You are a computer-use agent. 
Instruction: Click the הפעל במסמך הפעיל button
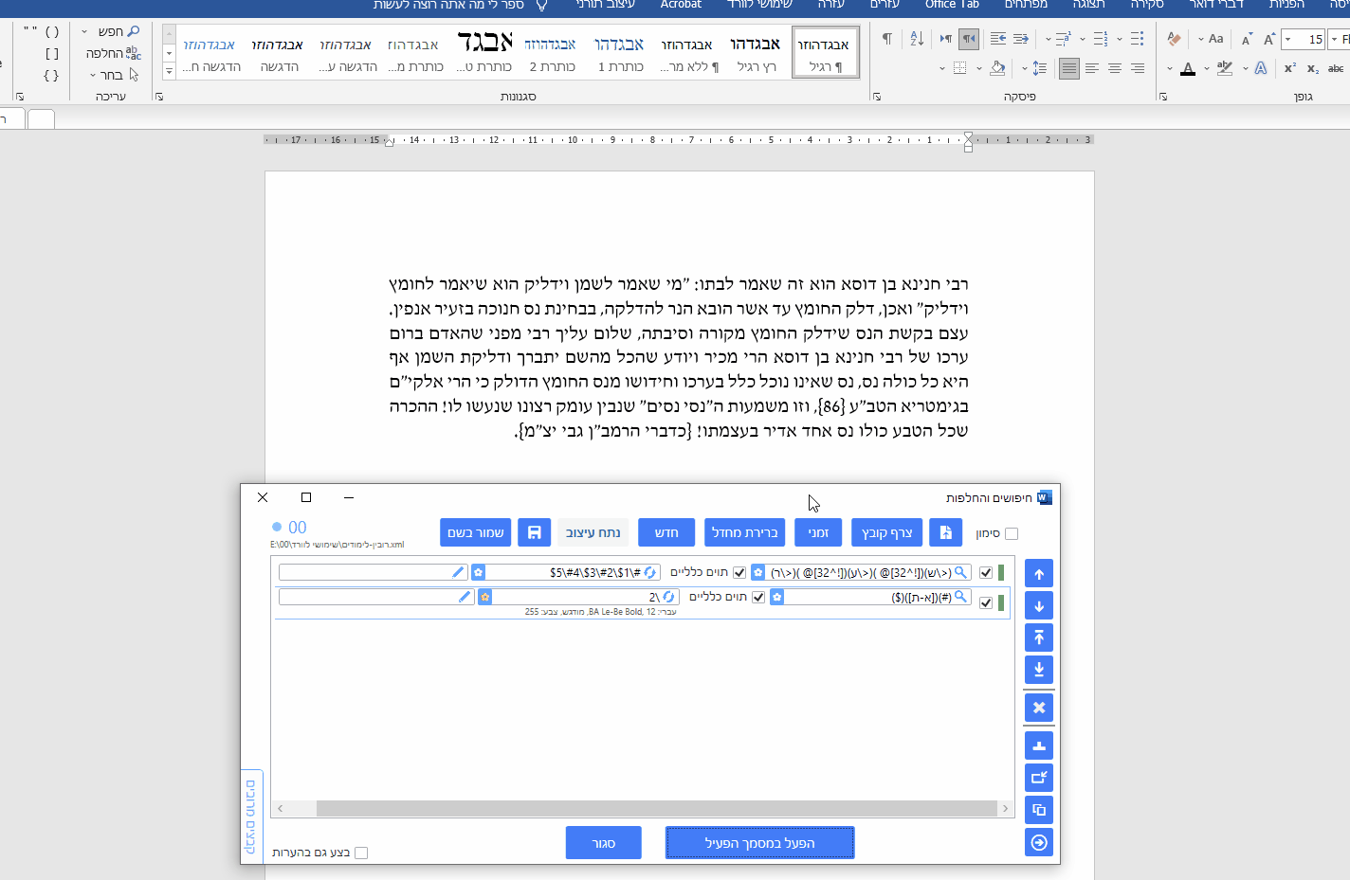click(x=759, y=842)
